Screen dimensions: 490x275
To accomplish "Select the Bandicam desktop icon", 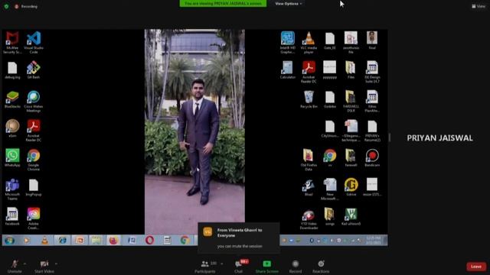I will tap(372, 158).
